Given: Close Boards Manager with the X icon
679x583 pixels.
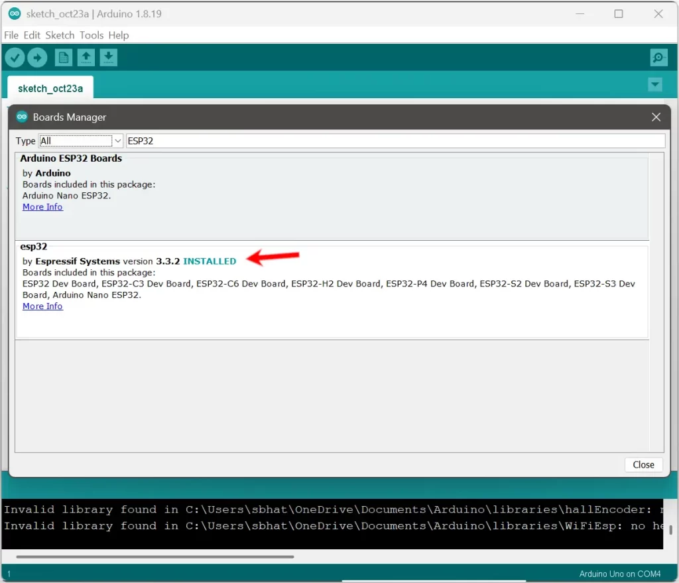Looking at the screenshot, I should pos(656,117).
